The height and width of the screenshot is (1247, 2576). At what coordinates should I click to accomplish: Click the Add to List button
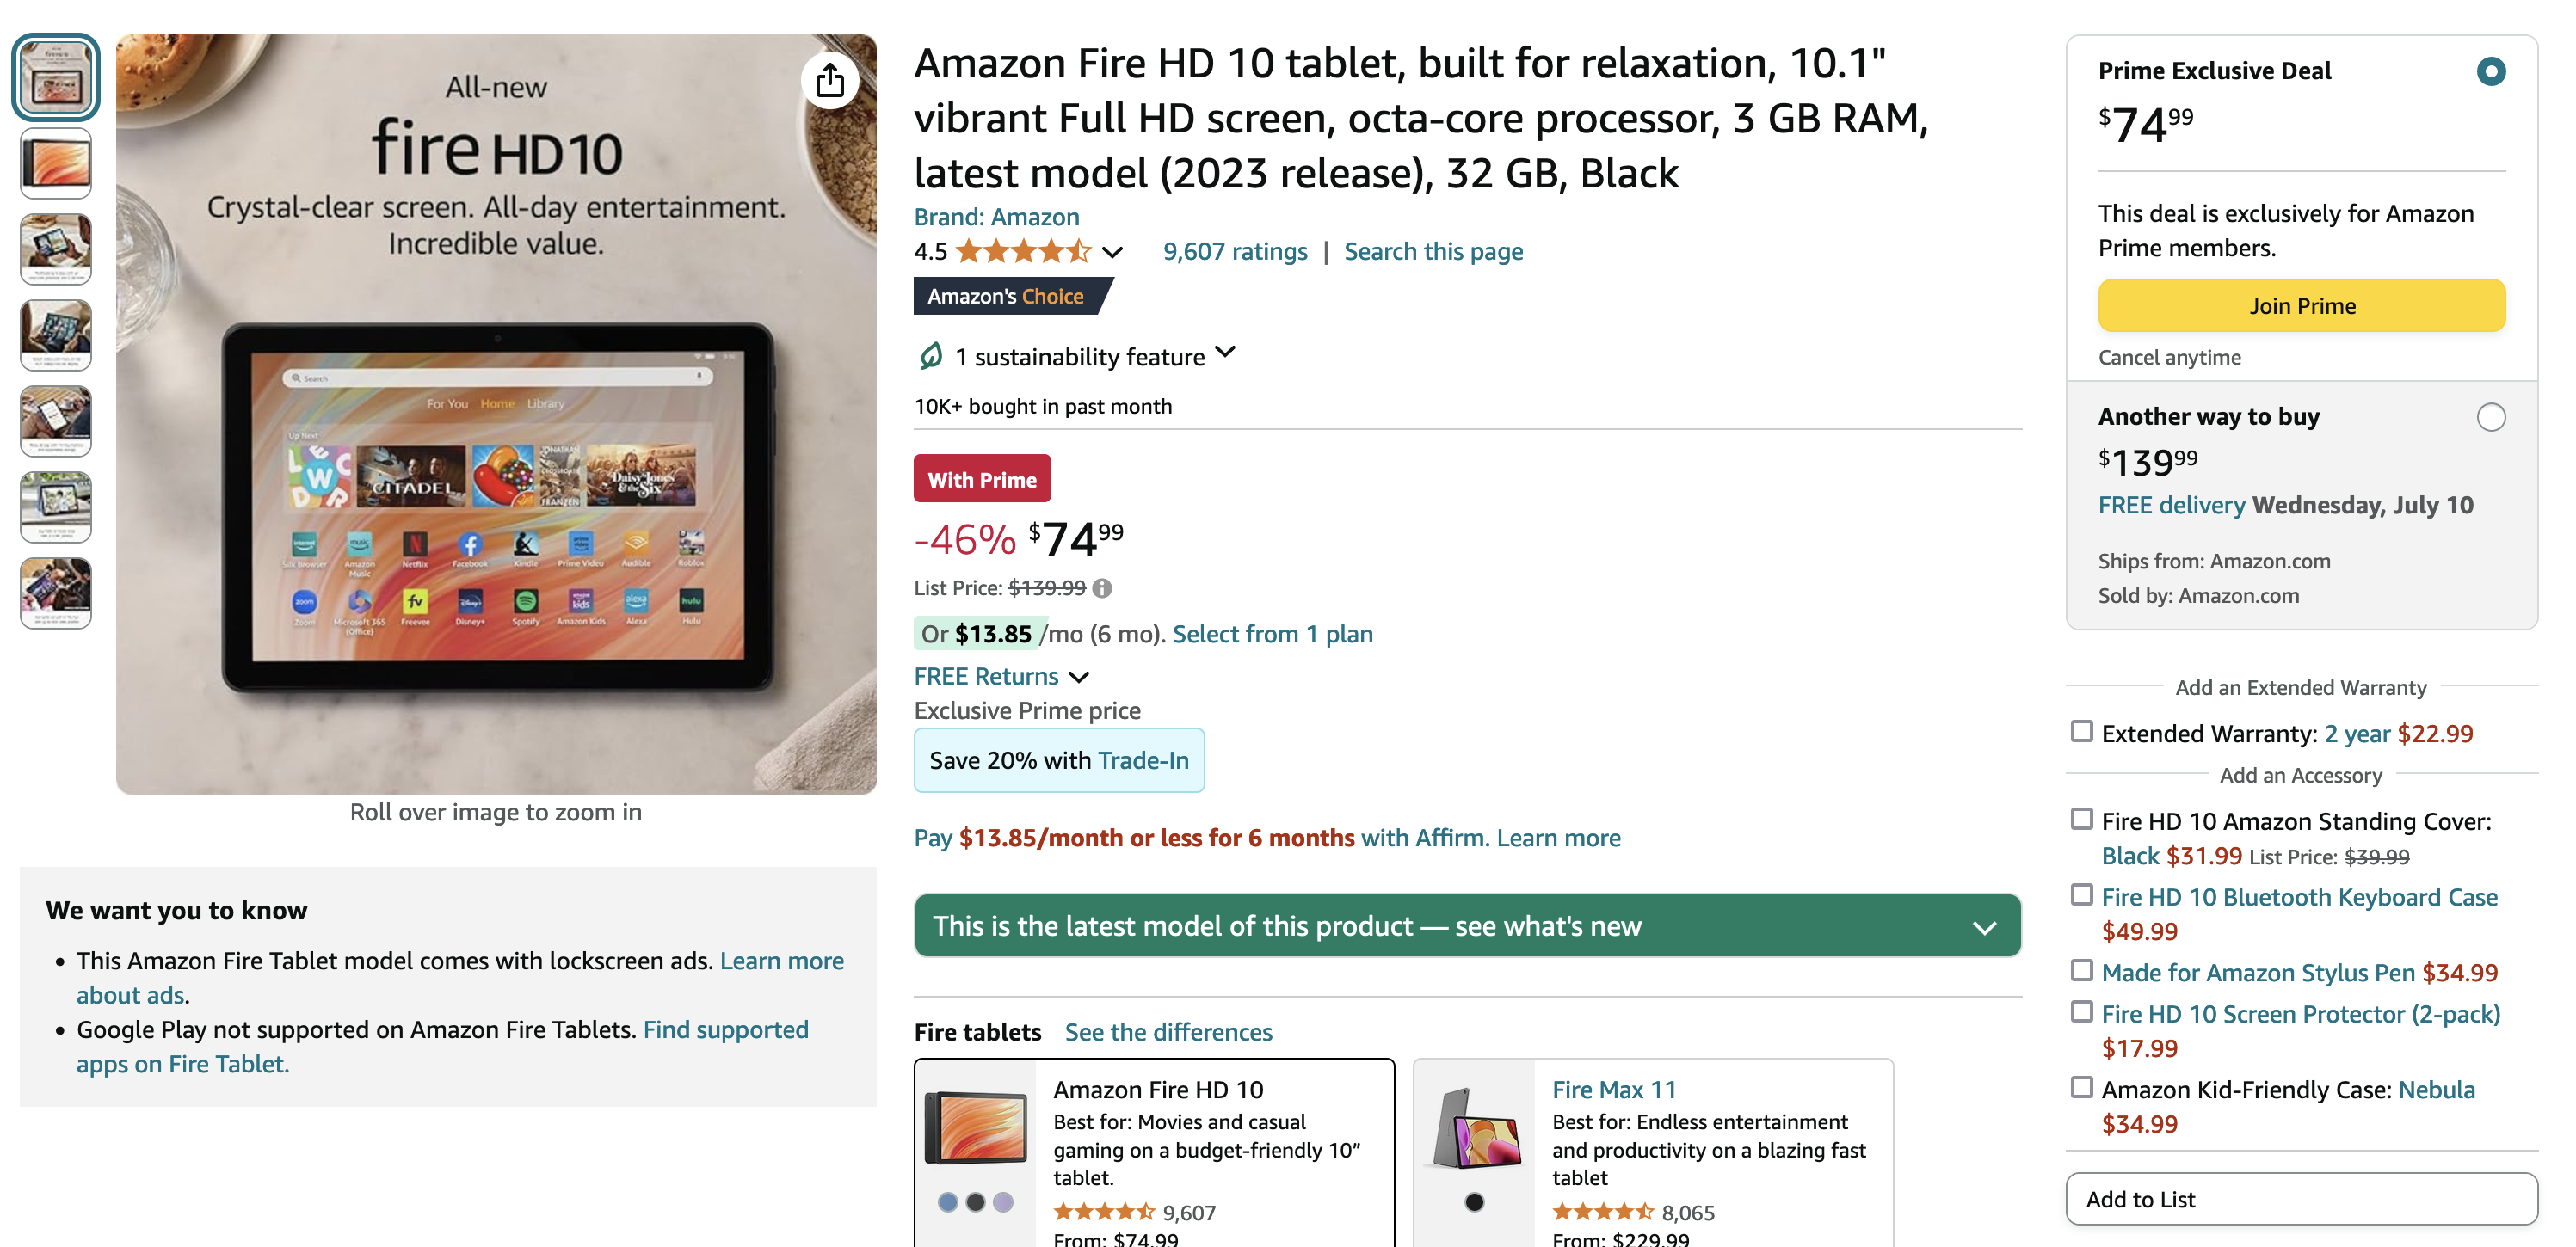[x=2302, y=1199]
